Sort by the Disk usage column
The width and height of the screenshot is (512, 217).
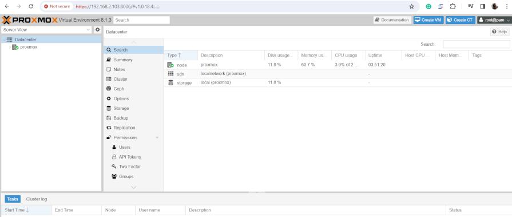point(281,55)
